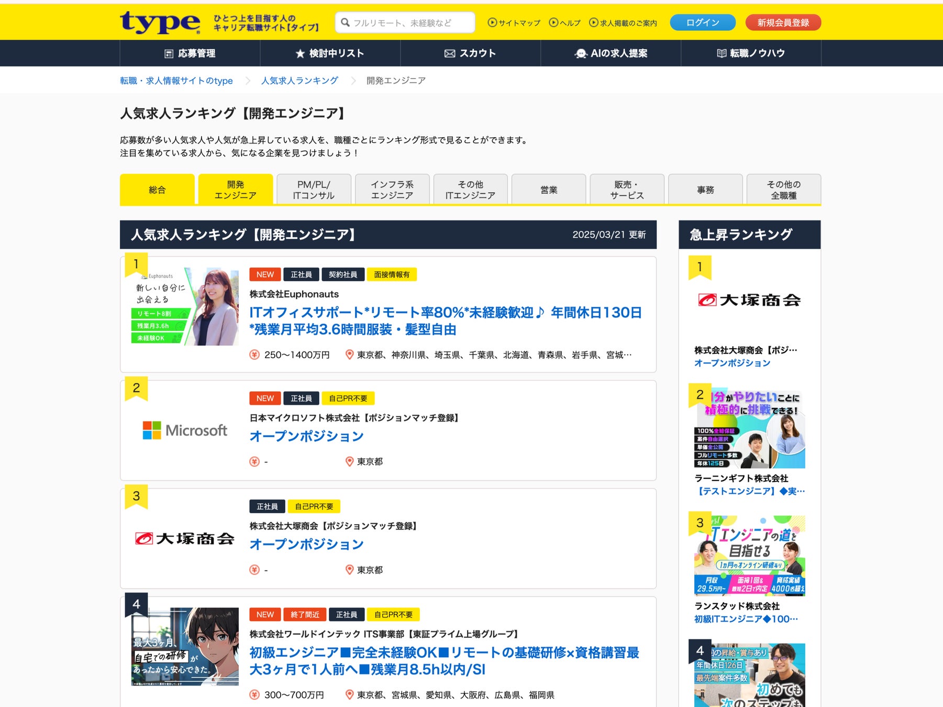
Task: Click the ラーニンギフト banner thumbnail in 急上昇
Action: click(750, 428)
